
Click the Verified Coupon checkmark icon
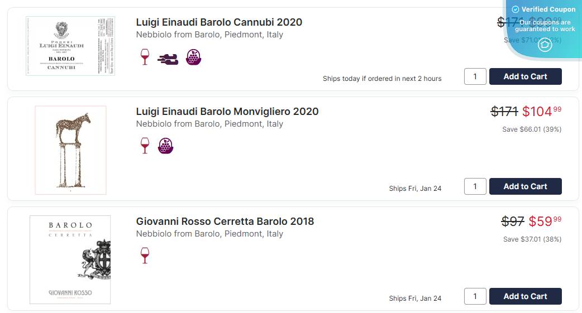click(516, 9)
